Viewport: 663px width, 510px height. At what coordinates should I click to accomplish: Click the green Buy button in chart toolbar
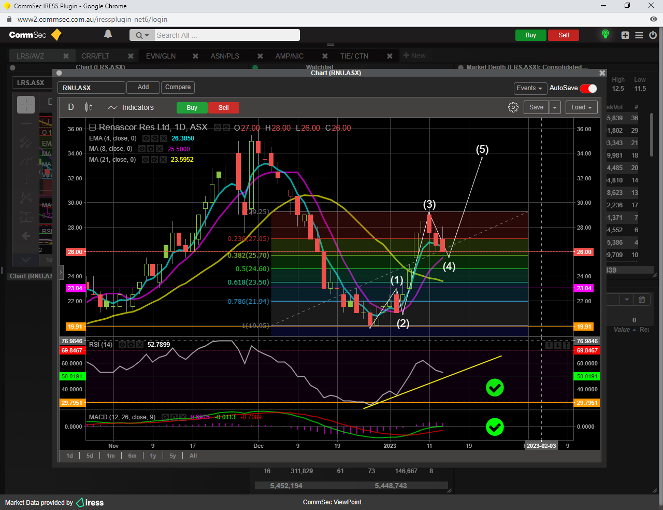click(192, 108)
